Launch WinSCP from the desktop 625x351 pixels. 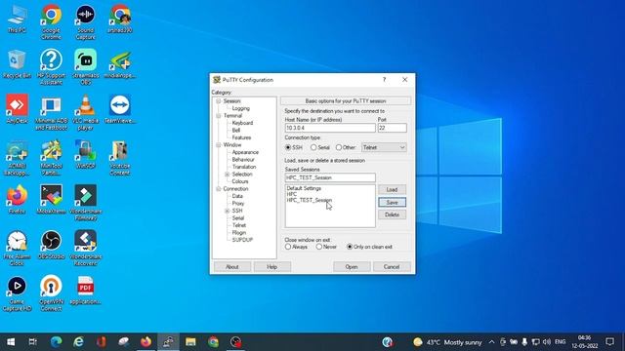(x=85, y=154)
